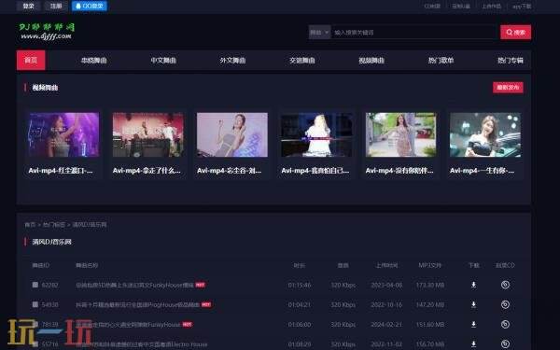Viewport: 560px width, 350px height.
Task: Click the title Avi-mp4-红尘...
Action: 61,171
